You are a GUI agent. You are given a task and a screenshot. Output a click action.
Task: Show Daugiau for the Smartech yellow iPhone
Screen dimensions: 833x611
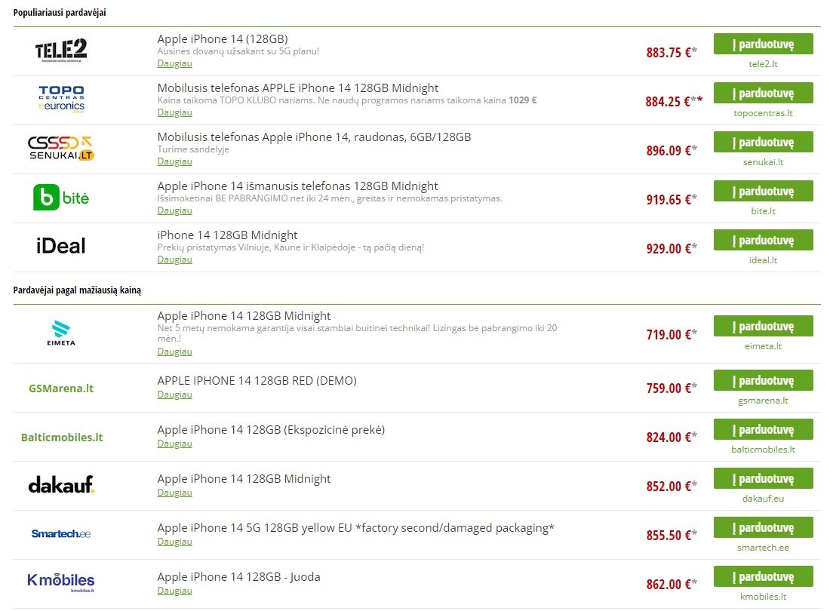[x=174, y=542]
